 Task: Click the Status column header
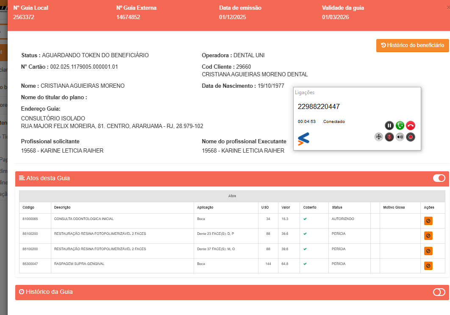click(x=337, y=208)
